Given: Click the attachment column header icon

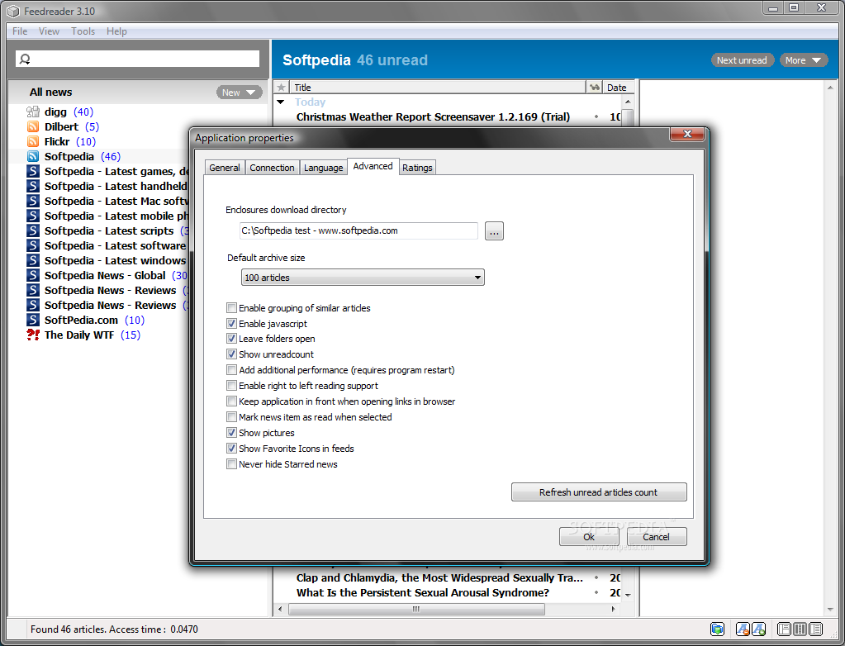Looking at the screenshot, I should [x=595, y=88].
